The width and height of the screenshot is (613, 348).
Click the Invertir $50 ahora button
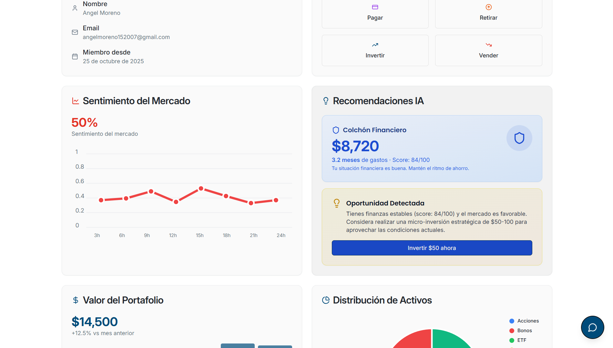[x=432, y=248]
